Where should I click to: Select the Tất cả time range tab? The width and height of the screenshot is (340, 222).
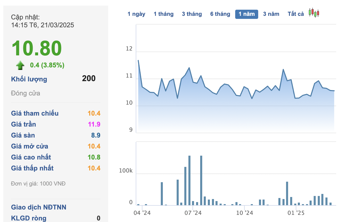tap(296, 14)
